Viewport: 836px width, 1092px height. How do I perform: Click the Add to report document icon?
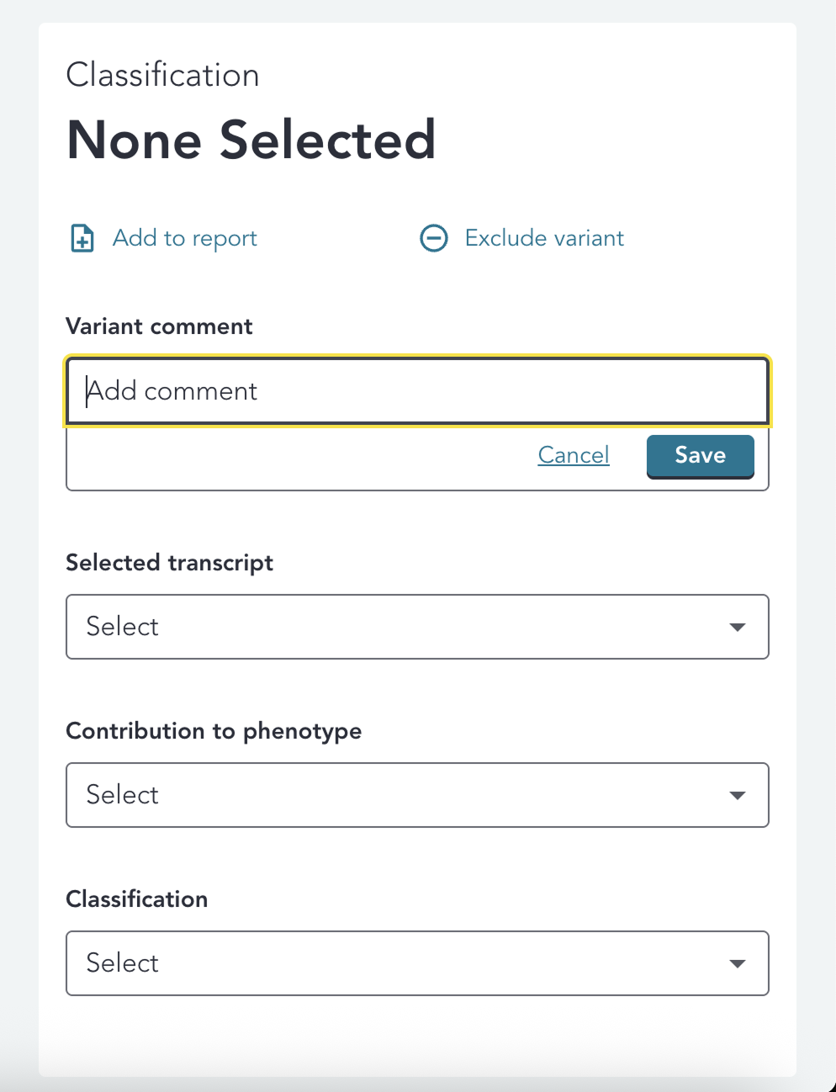pos(82,239)
